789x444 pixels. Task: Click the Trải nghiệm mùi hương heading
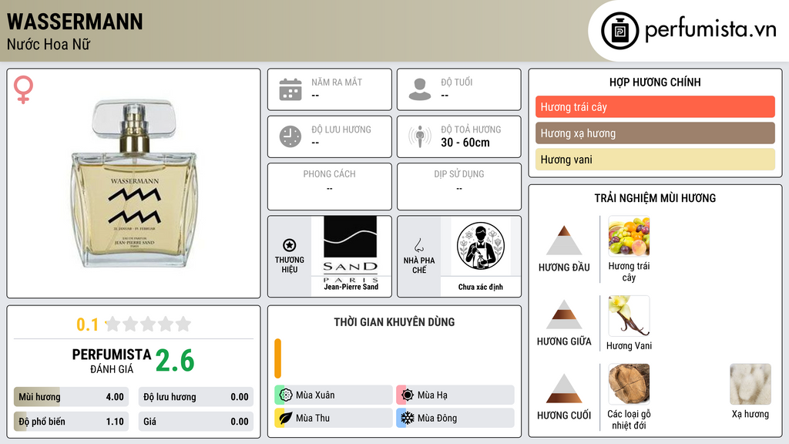[x=655, y=198]
